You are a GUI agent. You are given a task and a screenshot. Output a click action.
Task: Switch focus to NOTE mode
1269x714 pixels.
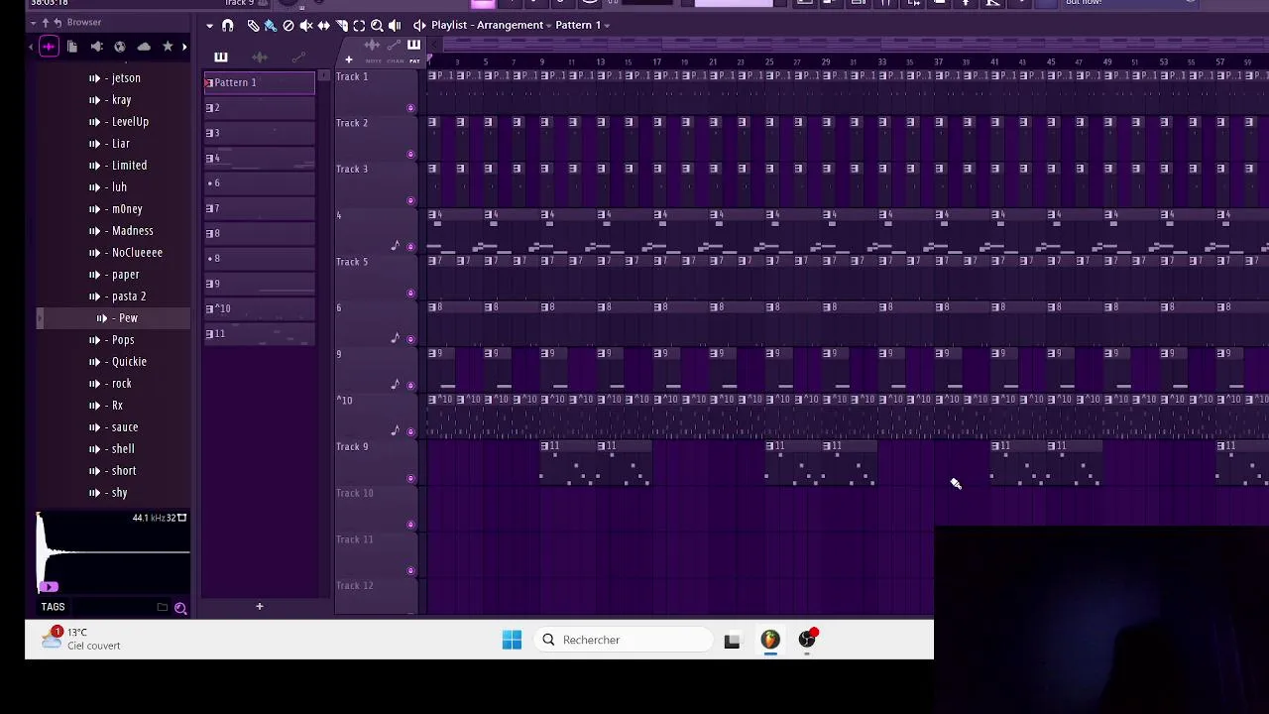pos(374,60)
